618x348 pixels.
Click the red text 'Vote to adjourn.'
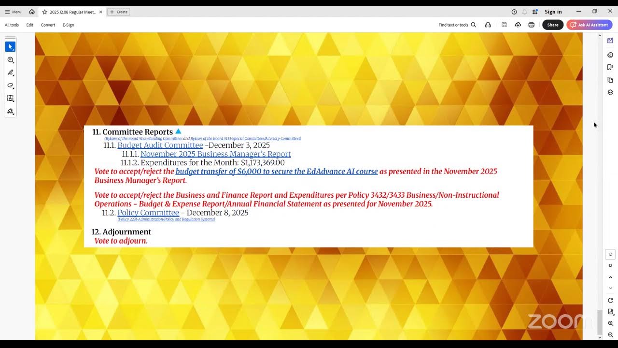(121, 241)
